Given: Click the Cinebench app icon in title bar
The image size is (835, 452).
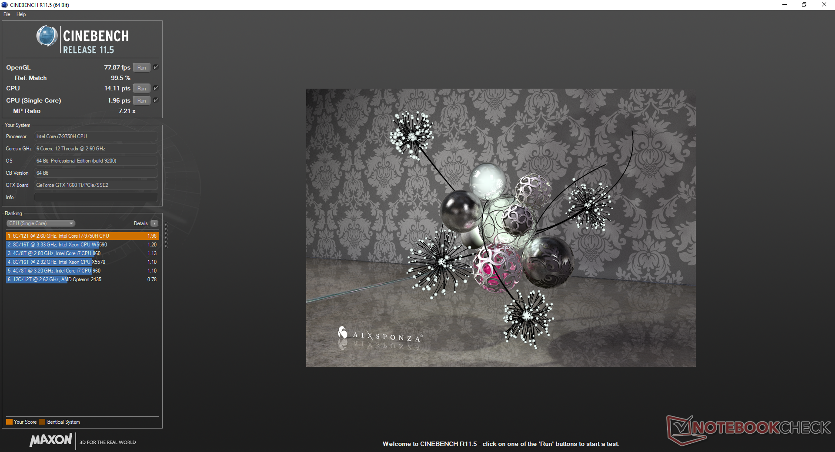Looking at the screenshot, I should [4, 5].
